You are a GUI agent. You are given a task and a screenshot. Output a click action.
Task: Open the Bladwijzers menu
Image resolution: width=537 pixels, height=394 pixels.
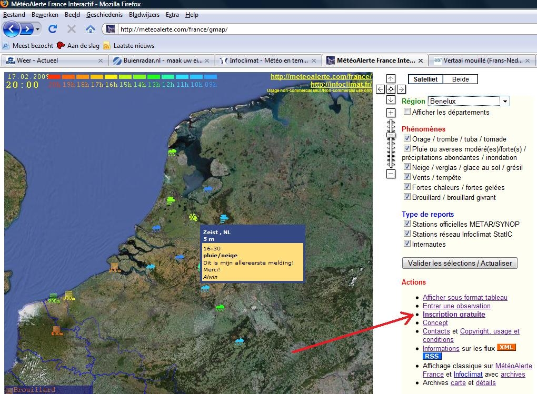[144, 15]
